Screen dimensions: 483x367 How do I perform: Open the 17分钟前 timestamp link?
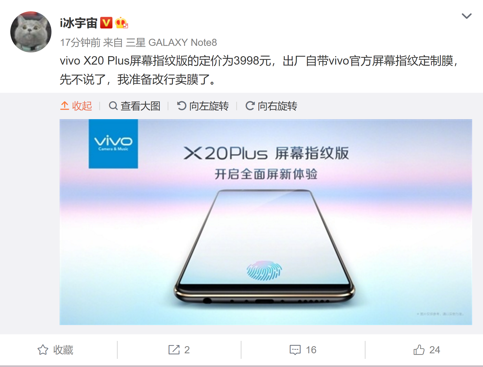click(80, 42)
